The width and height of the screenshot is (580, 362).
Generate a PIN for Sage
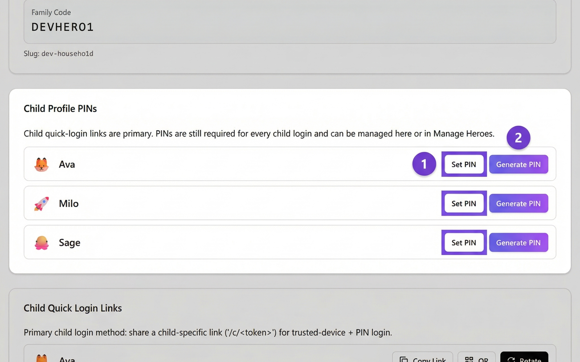pos(518,242)
